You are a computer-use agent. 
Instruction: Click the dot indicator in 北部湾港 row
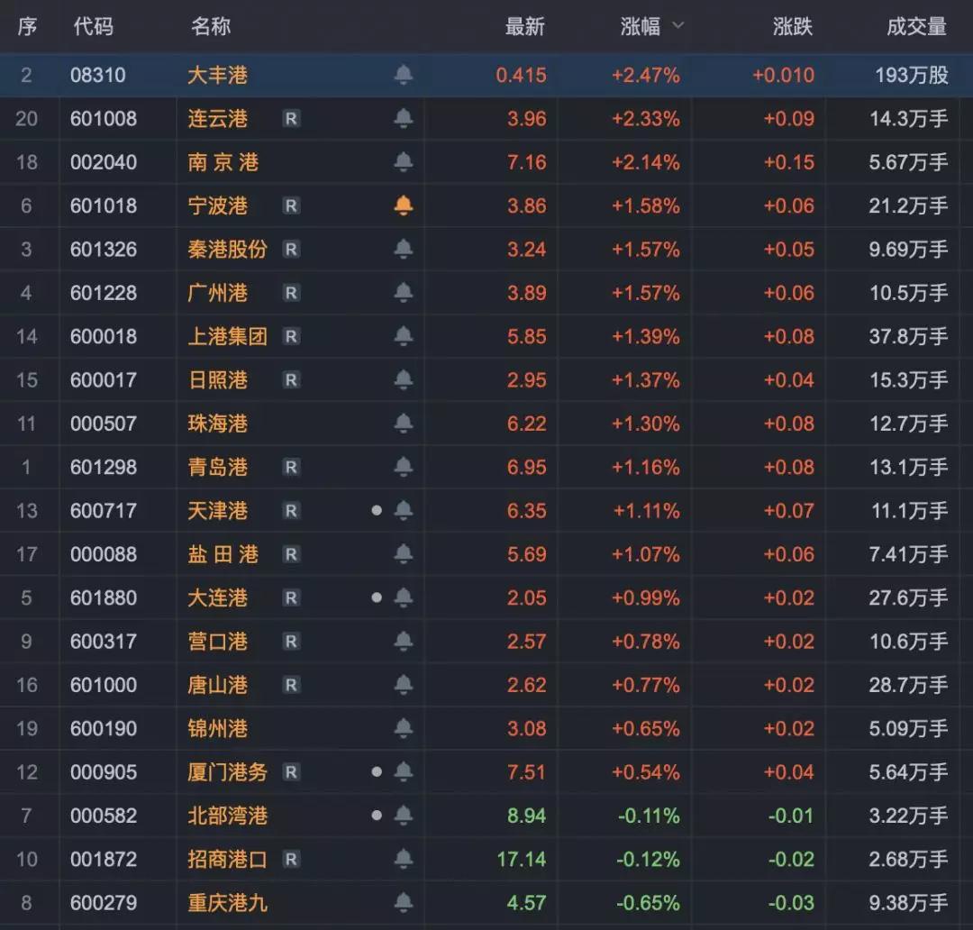tap(377, 816)
